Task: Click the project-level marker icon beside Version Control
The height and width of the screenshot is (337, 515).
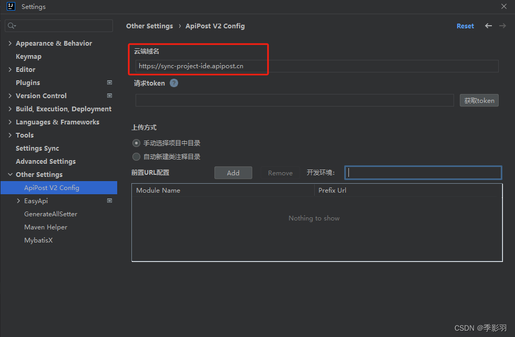Action: click(110, 96)
